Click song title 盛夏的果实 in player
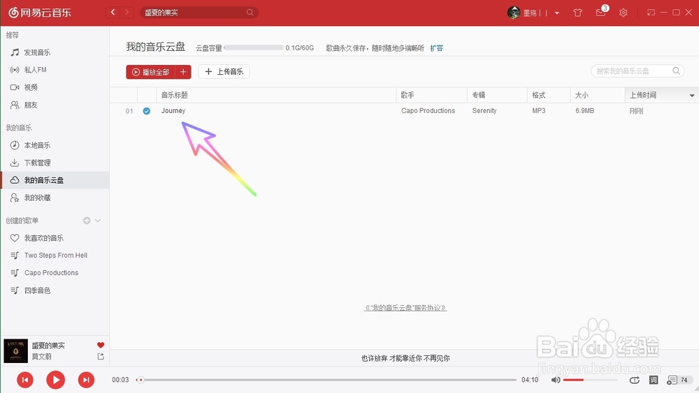This screenshot has width=699, height=393. pos(48,346)
